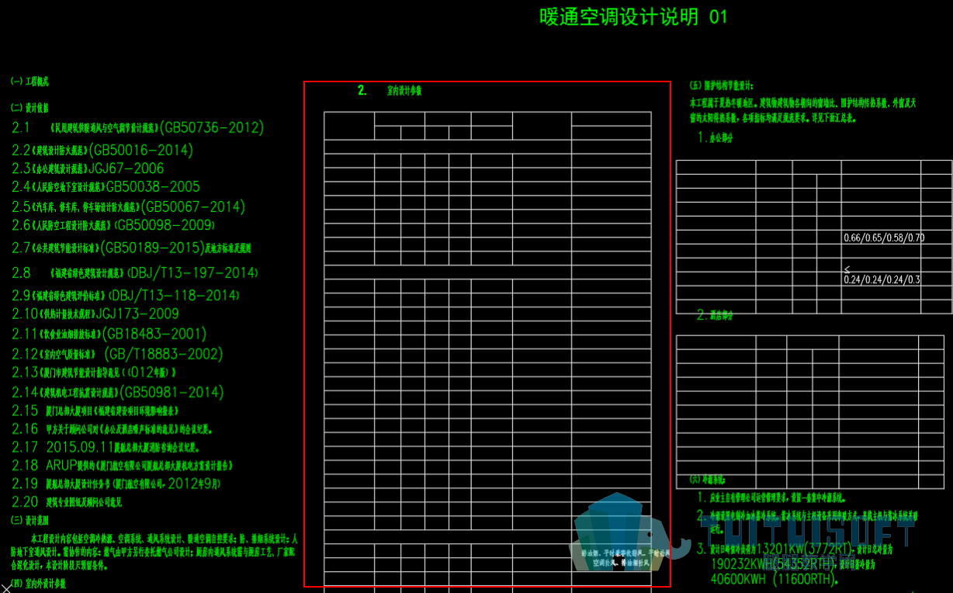Select the '室内设计参数' heading above the table
The height and width of the screenshot is (593, 953).
pos(404,91)
